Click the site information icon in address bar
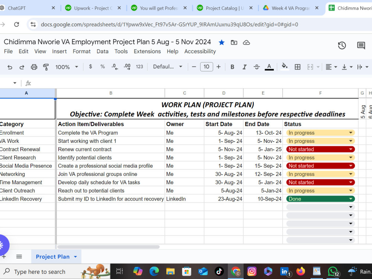The height and width of the screenshot is (279, 372). pyautogui.click(x=33, y=24)
